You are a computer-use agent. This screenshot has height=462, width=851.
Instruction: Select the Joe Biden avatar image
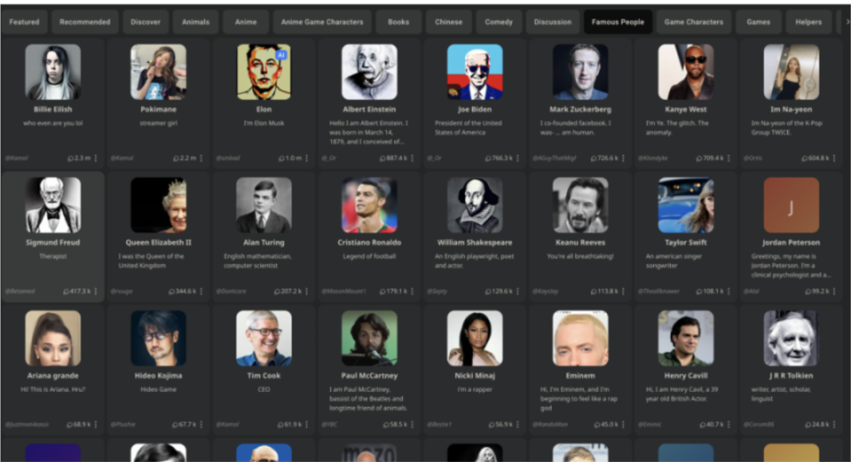point(475,72)
